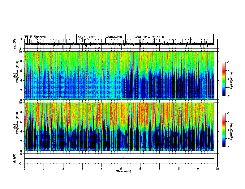Viewport: 245px width, 189px height.
Task: Click the ch.1 spectrogram color scale bar
Action: [x=224, y=79]
